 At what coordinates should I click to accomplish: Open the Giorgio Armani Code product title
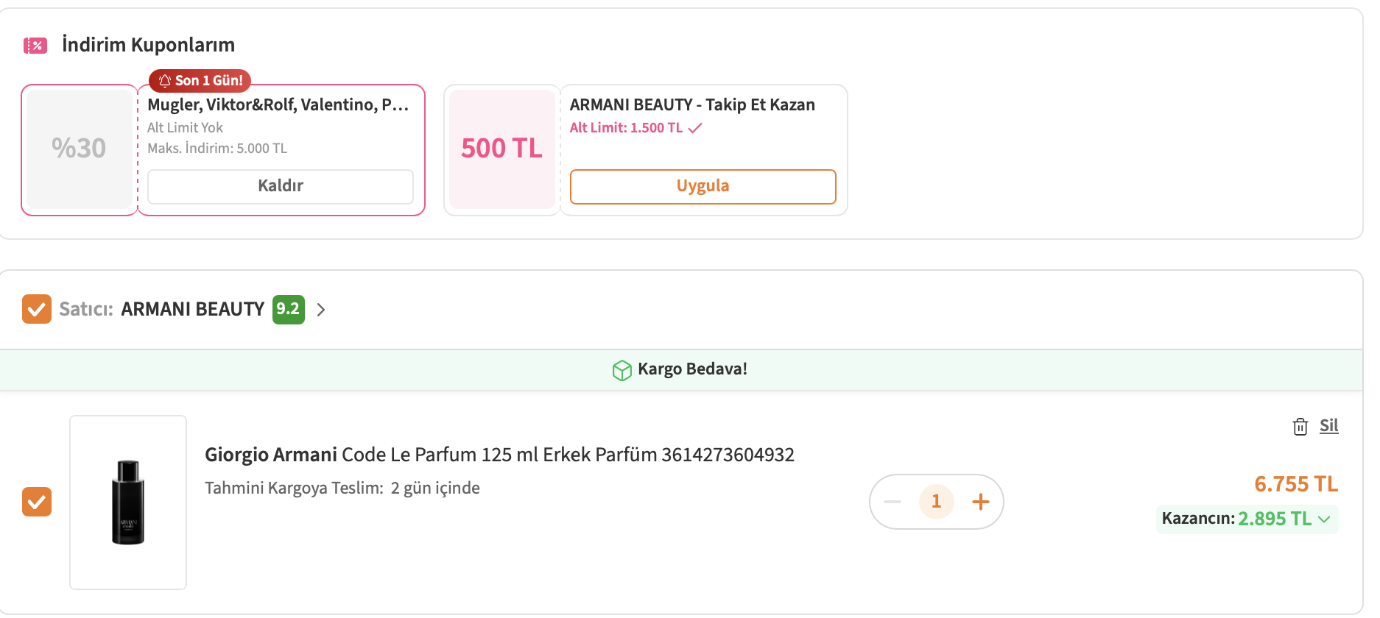click(x=499, y=455)
